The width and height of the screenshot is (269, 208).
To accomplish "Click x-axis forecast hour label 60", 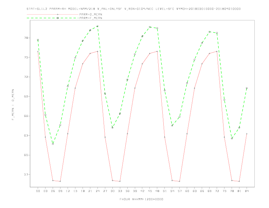I will 187,191.
